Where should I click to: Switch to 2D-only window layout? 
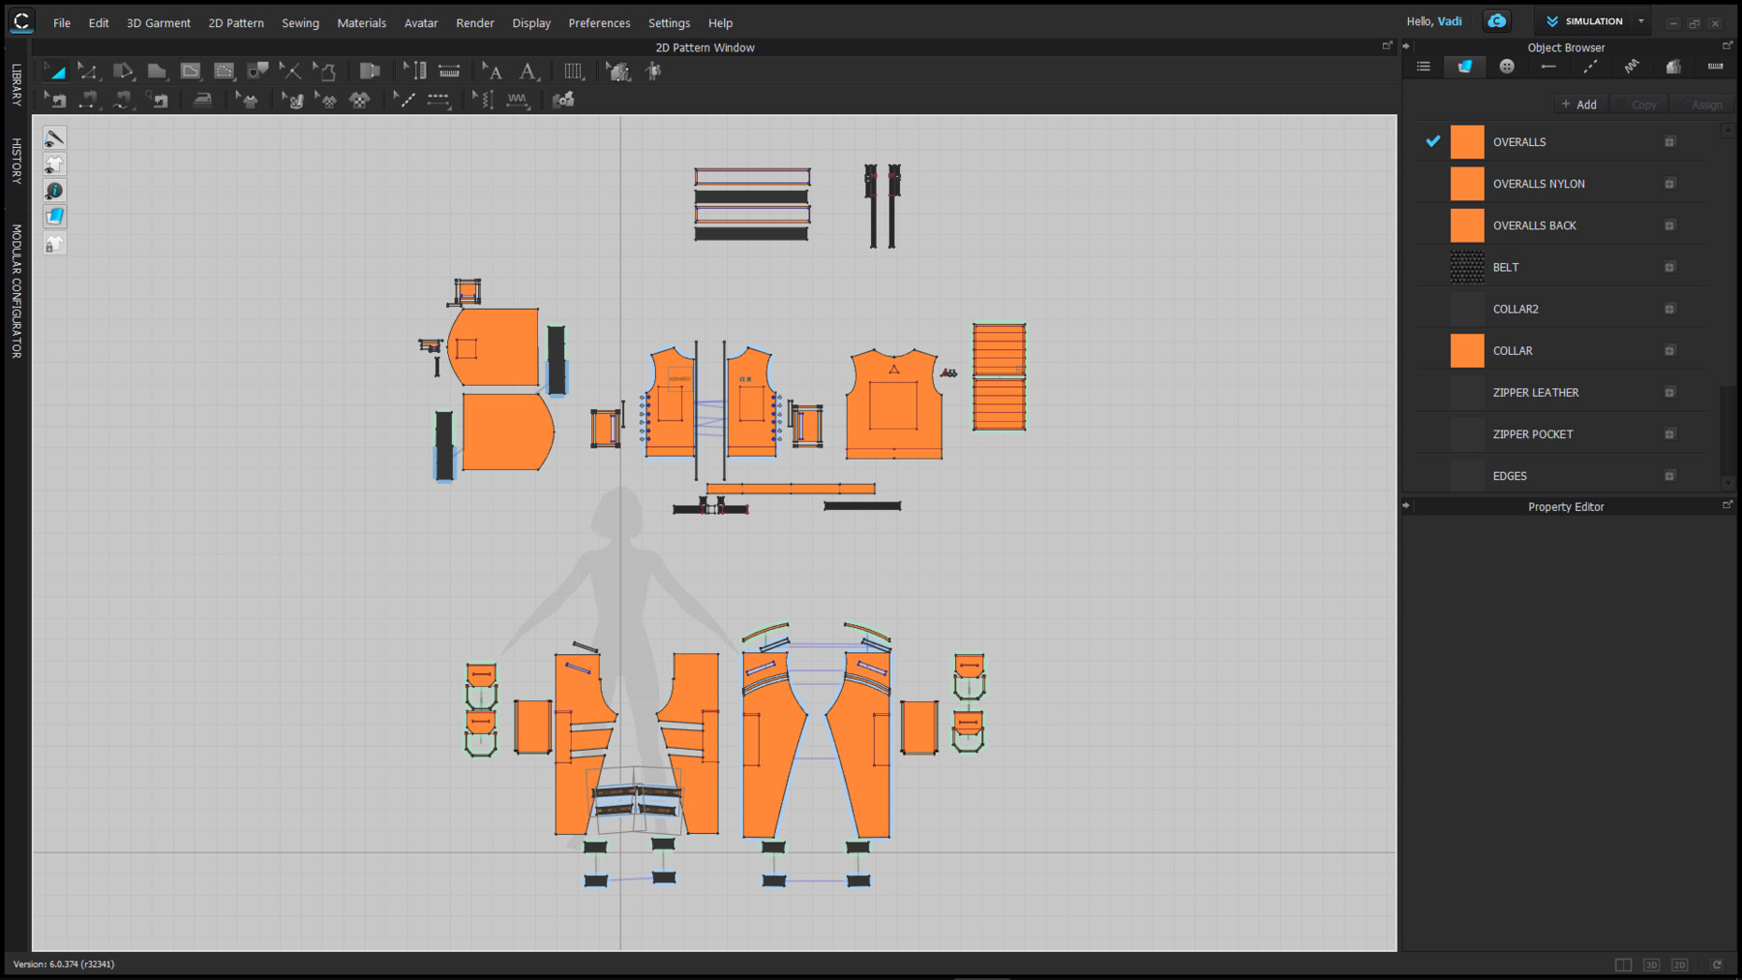(x=1679, y=965)
